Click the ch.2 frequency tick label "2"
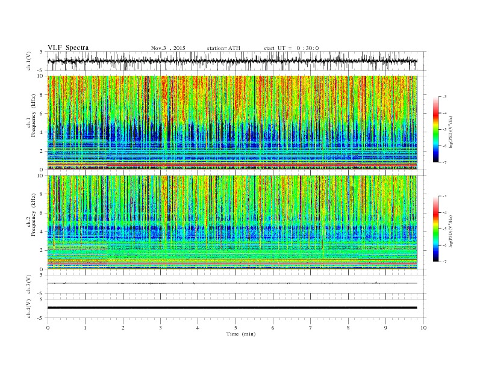 click(x=42, y=251)
